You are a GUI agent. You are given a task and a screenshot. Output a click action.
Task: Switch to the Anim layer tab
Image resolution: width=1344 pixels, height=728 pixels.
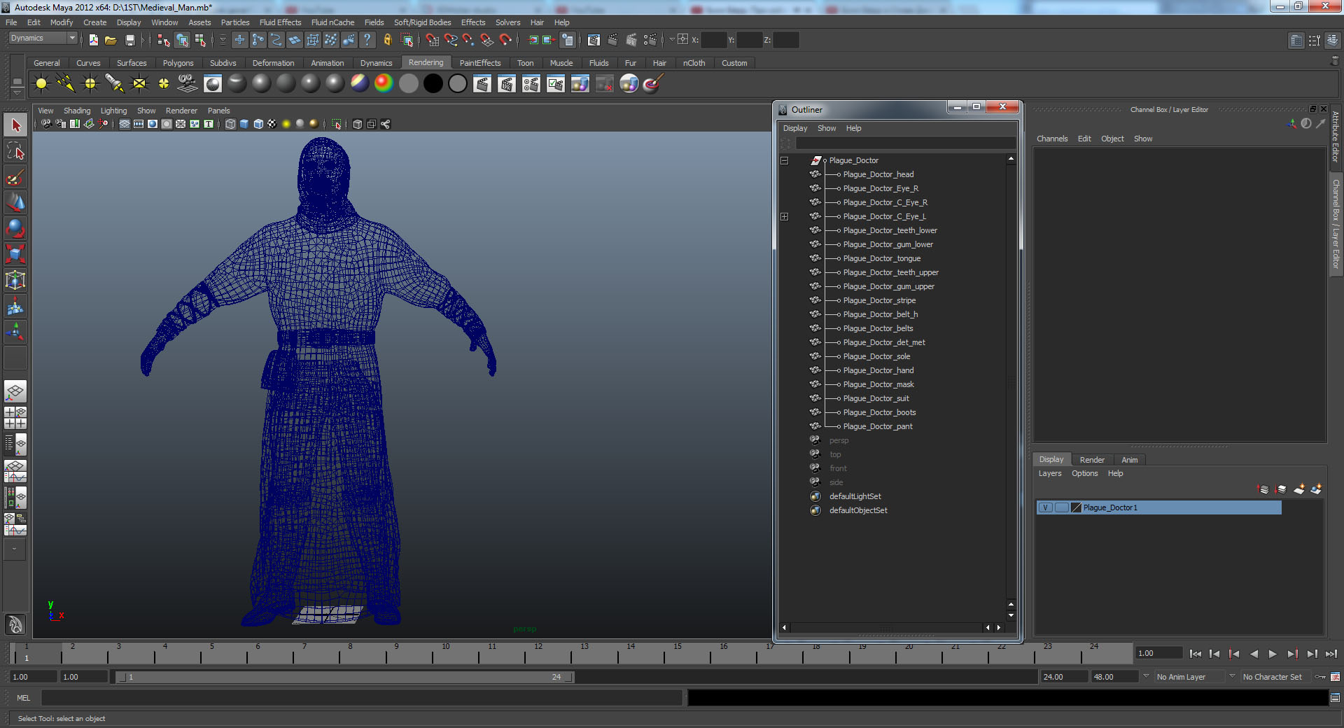(x=1129, y=460)
